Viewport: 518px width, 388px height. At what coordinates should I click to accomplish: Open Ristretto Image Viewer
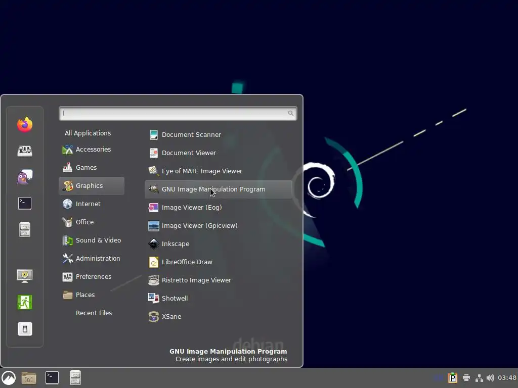[219, 280]
